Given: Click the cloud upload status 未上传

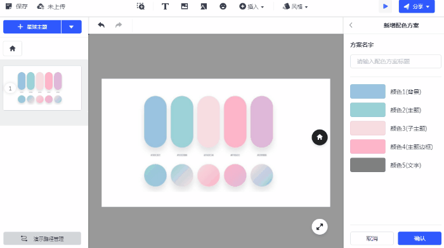Looking at the screenshot, I should coord(51,6).
